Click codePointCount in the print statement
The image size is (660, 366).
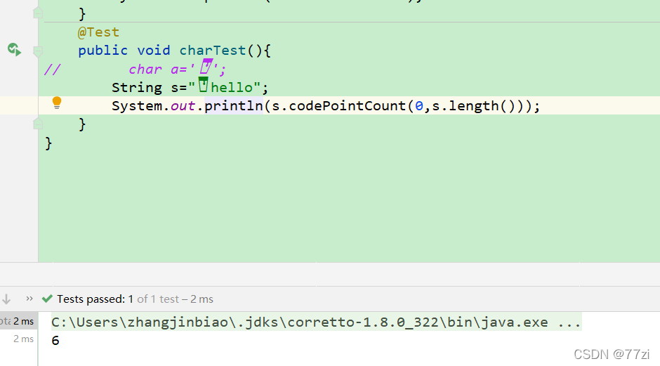coord(348,105)
